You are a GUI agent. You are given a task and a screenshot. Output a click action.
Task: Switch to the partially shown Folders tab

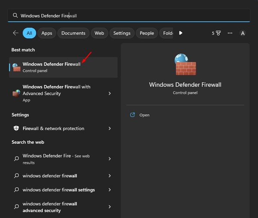pos(166,33)
